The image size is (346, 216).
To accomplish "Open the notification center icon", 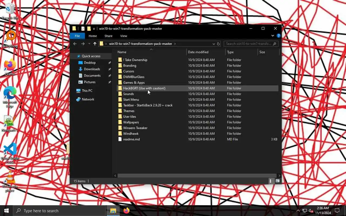I will [337, 211].
